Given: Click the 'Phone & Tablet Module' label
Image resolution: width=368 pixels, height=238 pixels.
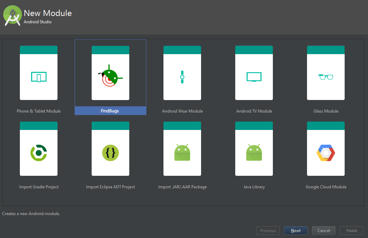Looking at the screenshot, I should pos(39,111).
